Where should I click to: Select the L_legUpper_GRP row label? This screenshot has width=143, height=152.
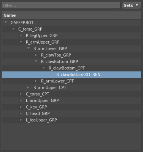coord(41,120)
